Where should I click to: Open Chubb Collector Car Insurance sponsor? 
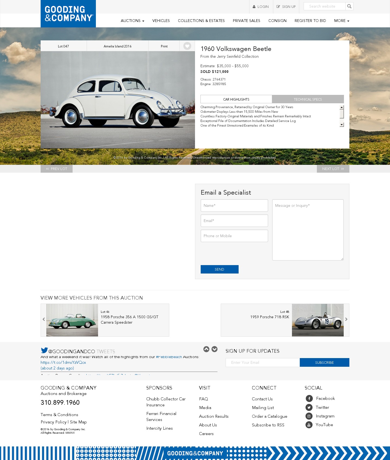click(166, 402)
